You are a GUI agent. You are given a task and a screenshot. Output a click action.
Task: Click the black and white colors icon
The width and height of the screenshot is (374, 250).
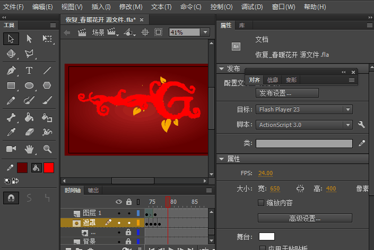tap(7, 181)
